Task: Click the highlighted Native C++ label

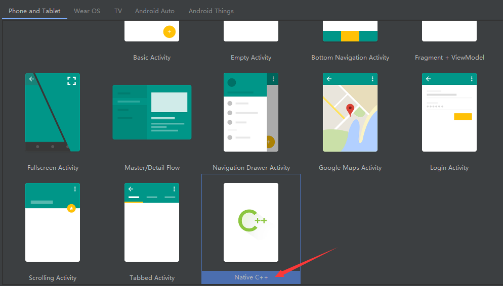Action: click(x=251, y=277)
